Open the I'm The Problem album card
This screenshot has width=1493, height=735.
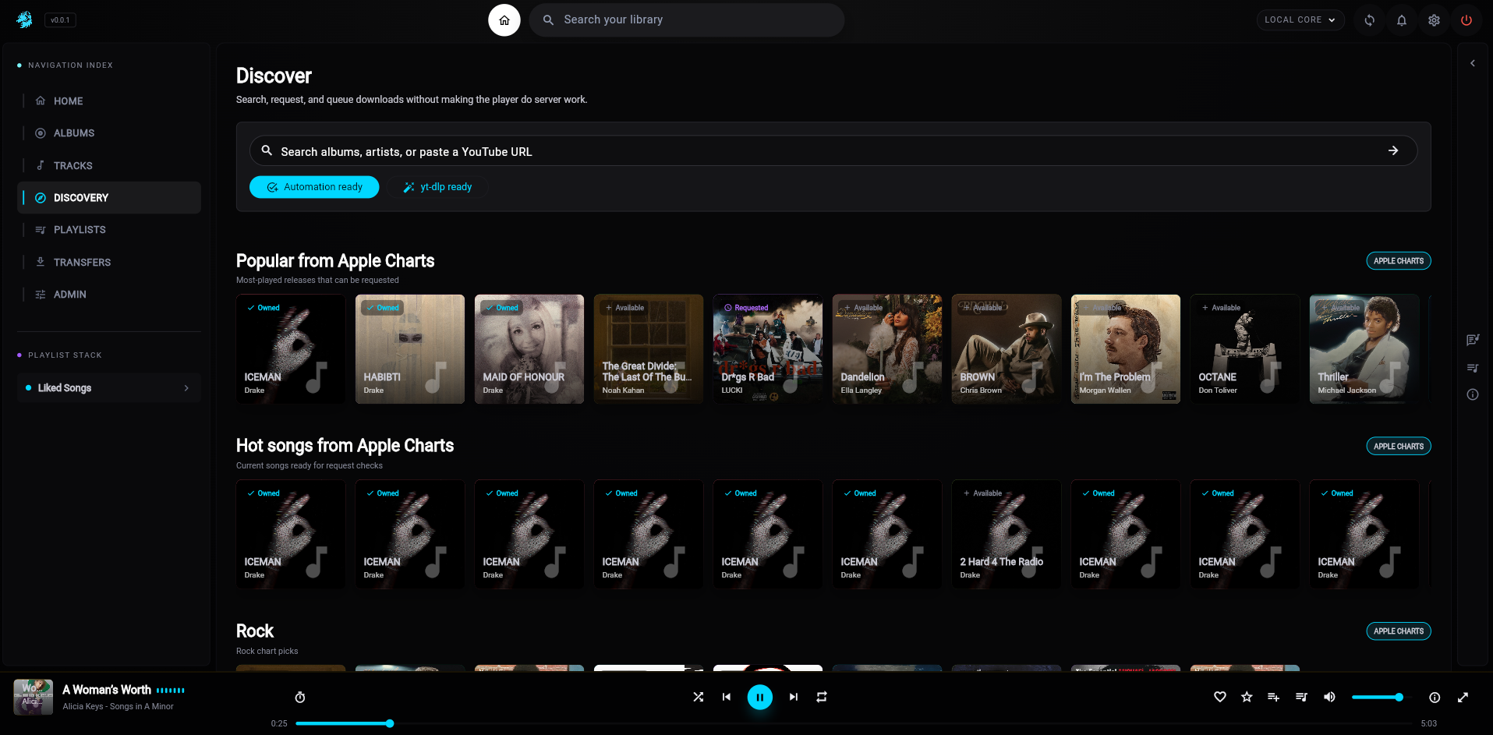[1126, 349]
